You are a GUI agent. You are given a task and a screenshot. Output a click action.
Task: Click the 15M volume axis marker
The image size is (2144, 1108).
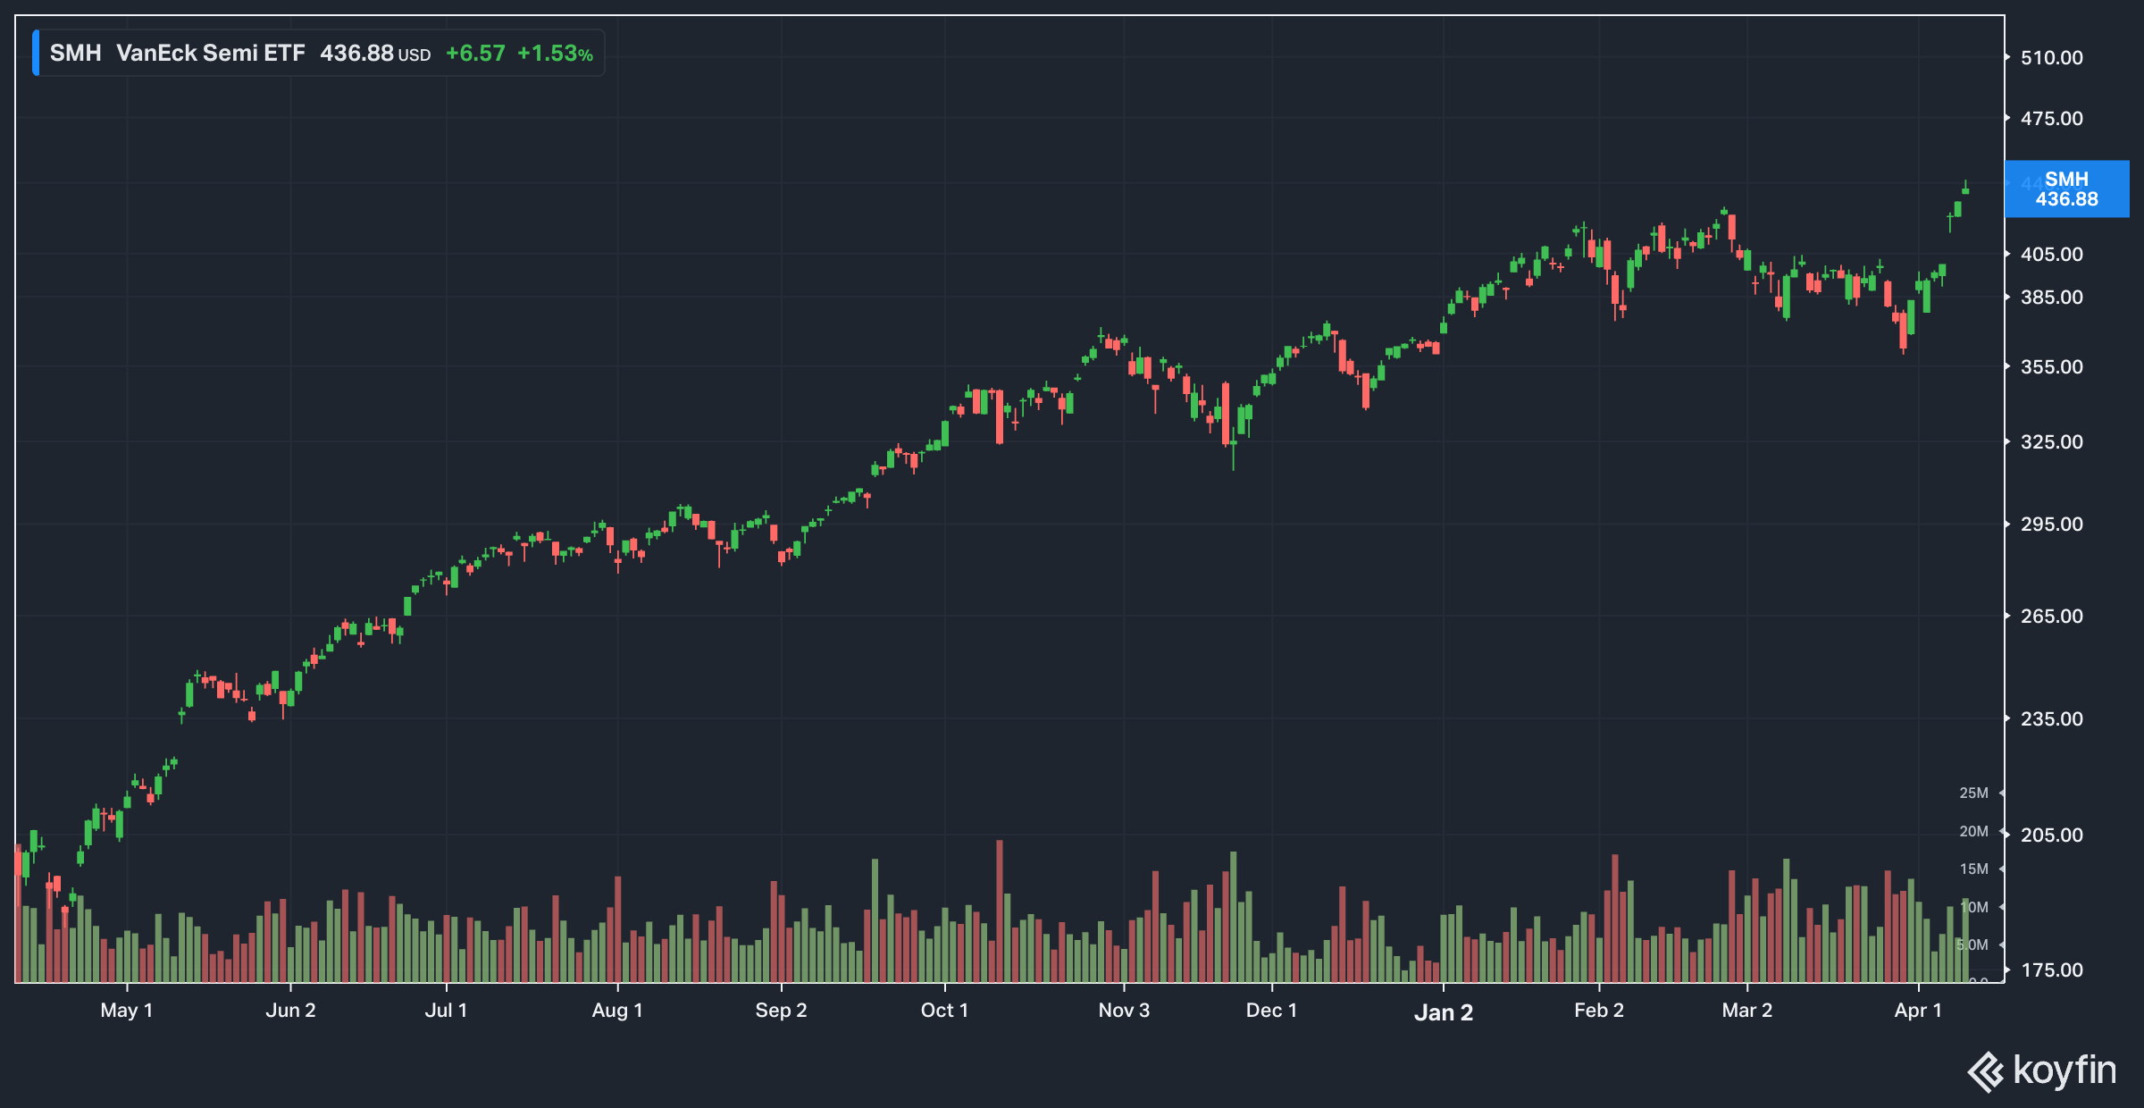pyautogui.click(x=1973, y=869)
